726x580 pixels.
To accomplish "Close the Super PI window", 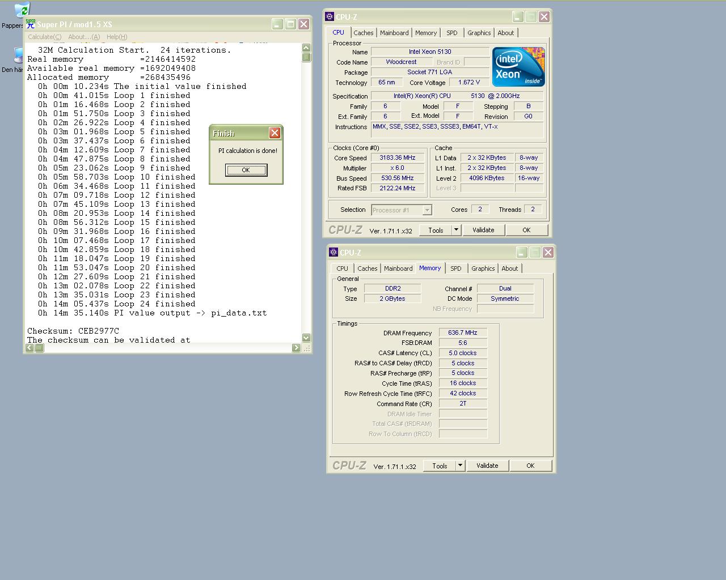I will pyautogui.click(x=303, y=24).
